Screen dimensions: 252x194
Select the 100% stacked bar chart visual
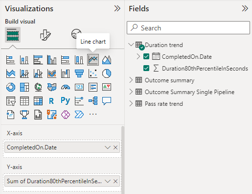tap(66, 60)
